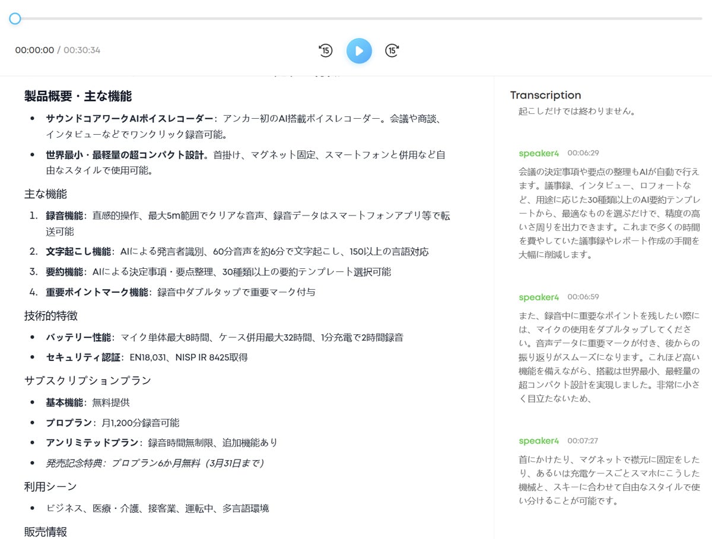Click the playback slider handle at start

tap(15, 18)
